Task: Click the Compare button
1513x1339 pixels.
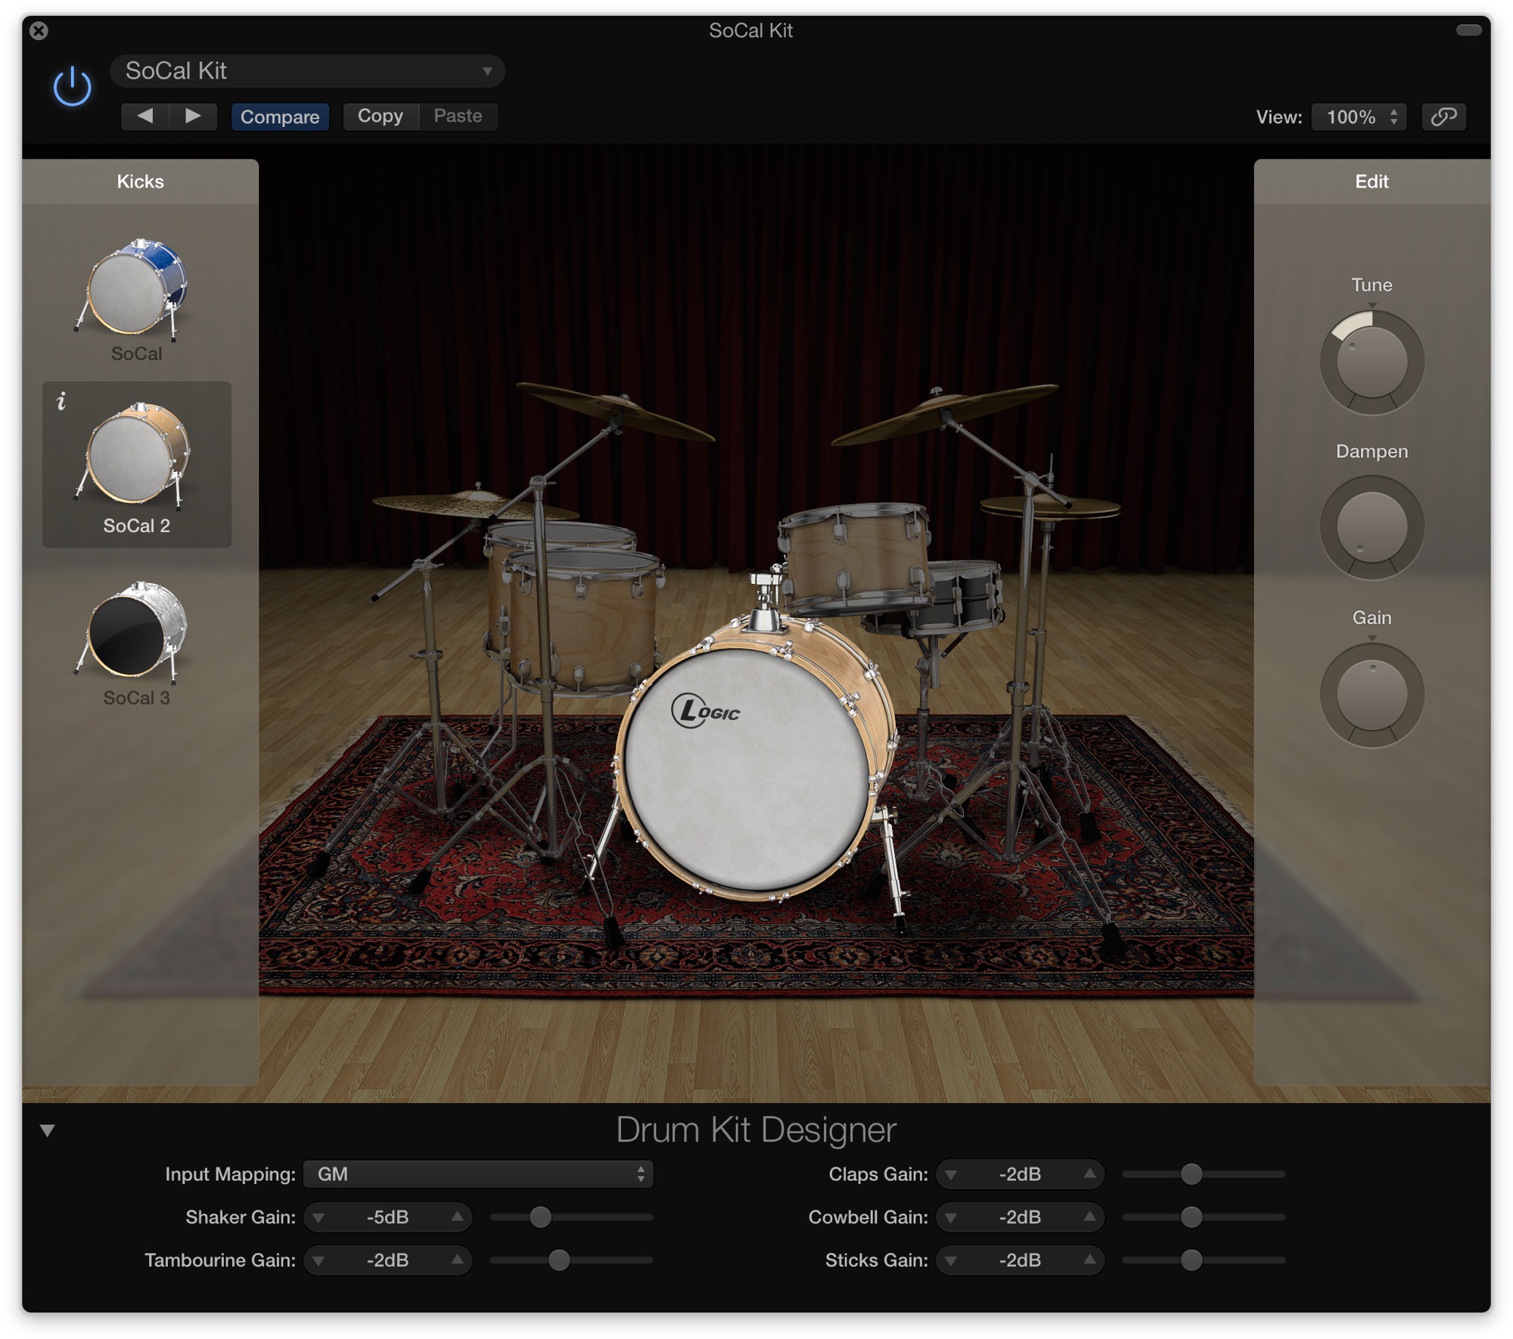Action: tap(280, 117)
